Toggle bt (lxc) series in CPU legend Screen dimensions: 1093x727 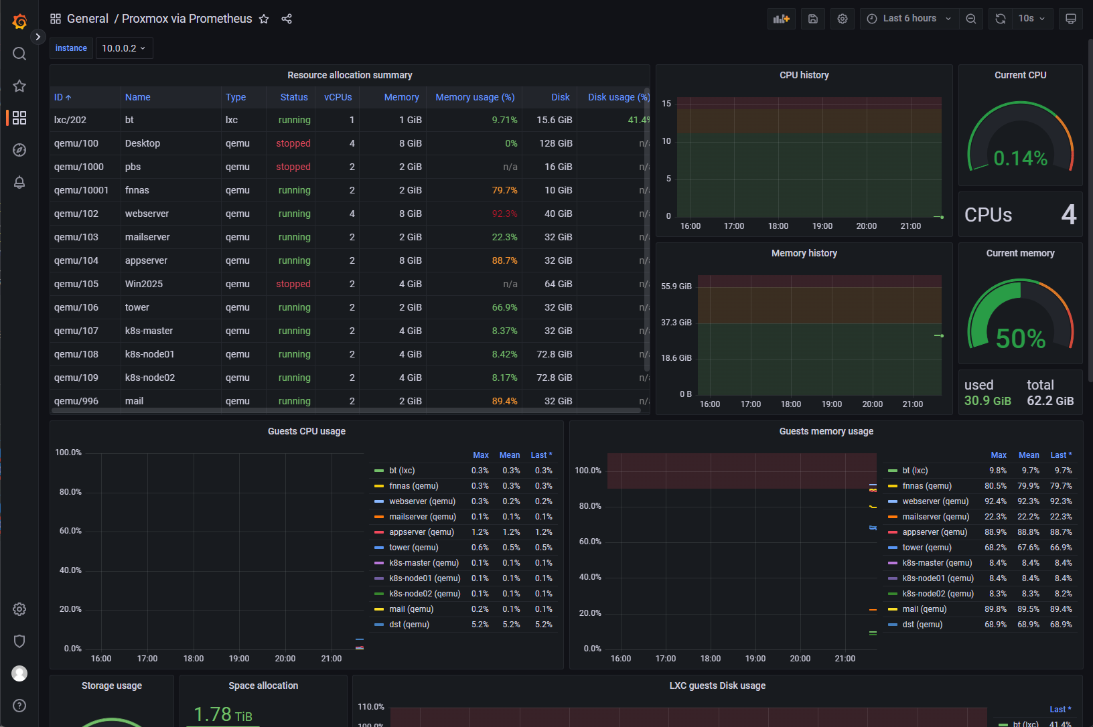[402, 471]
